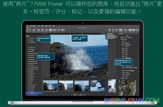The height and width of the screenshot is (107, 163).
Task: Open the Flowers album folder at top of sidebar
Action: 32,38
